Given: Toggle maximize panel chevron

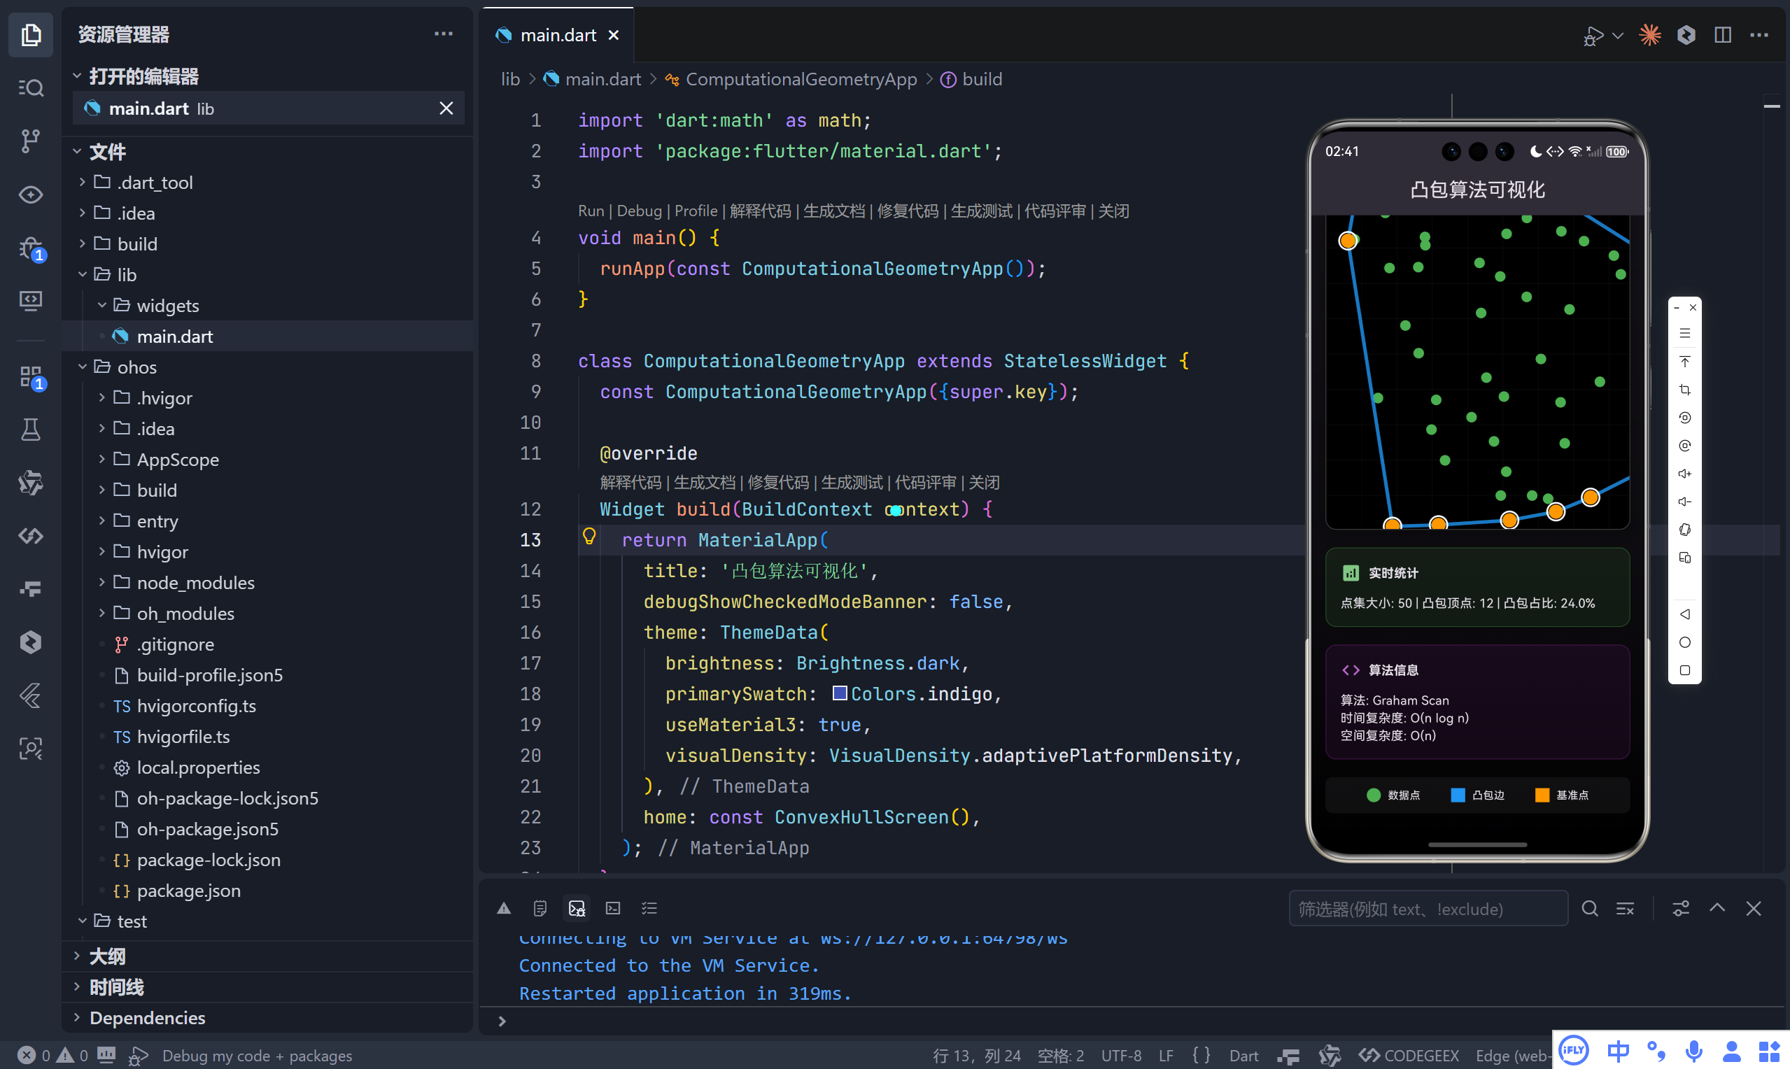Looking at the screenshot, I should (1717, 908).
